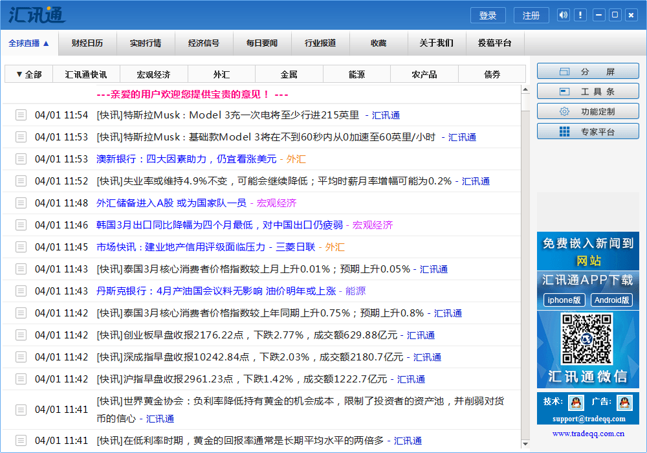Open 澳新银行：四大因素助力 article link

tap(186, 159)
